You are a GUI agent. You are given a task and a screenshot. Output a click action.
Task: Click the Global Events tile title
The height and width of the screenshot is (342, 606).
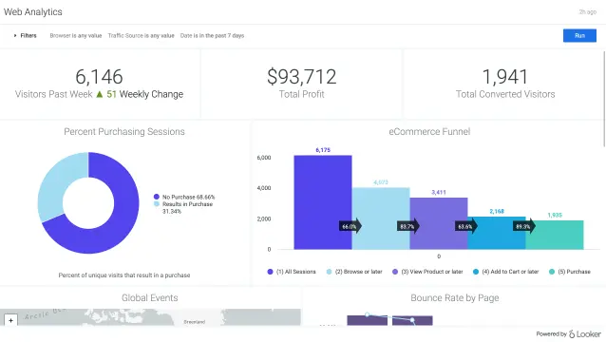tap(150, 298)
